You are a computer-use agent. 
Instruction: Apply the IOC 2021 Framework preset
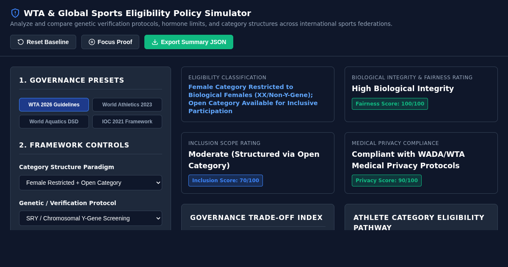[x=127, y=122]
